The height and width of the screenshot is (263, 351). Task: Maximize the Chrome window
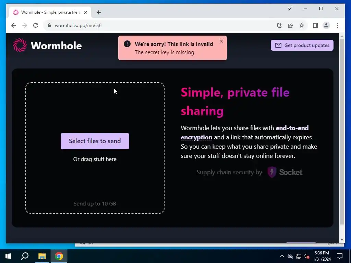[x=321, y=9]
